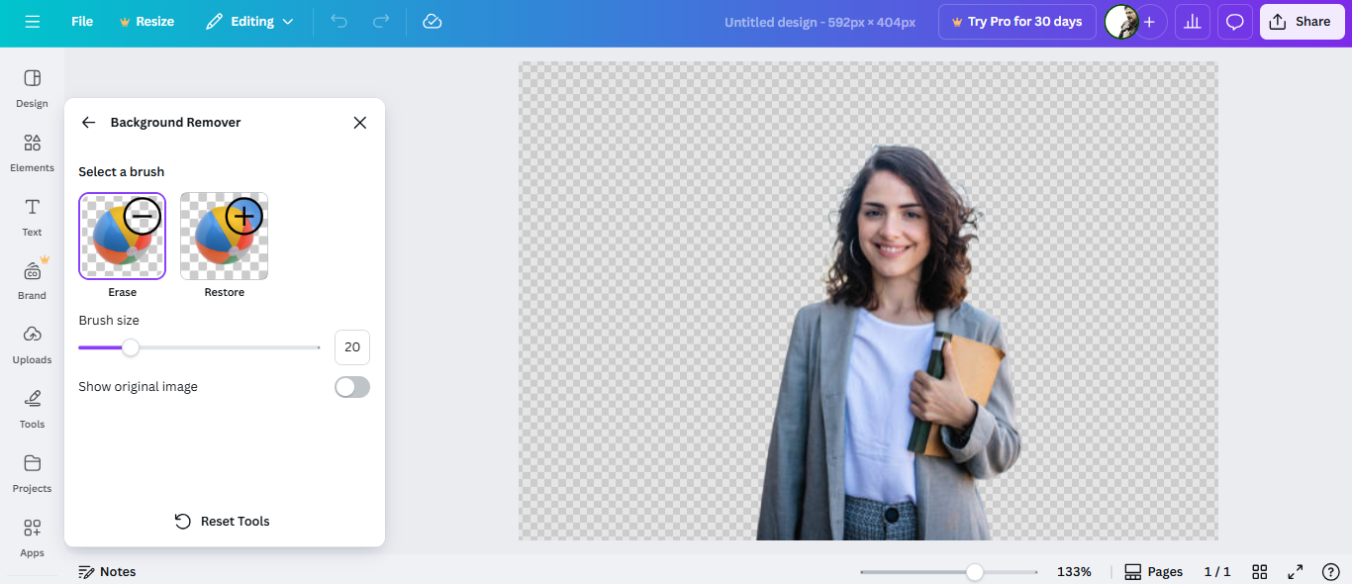Toggle fullscreen presentation view

(1295, 571)
